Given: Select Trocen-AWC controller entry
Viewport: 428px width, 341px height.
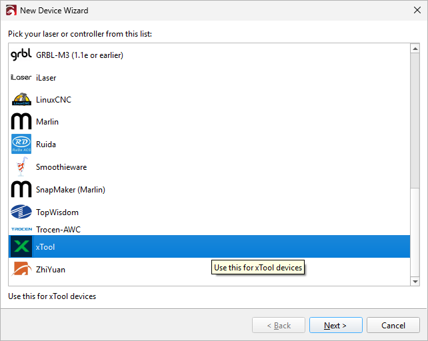Looking at the screenshot, I should [209, 229].
